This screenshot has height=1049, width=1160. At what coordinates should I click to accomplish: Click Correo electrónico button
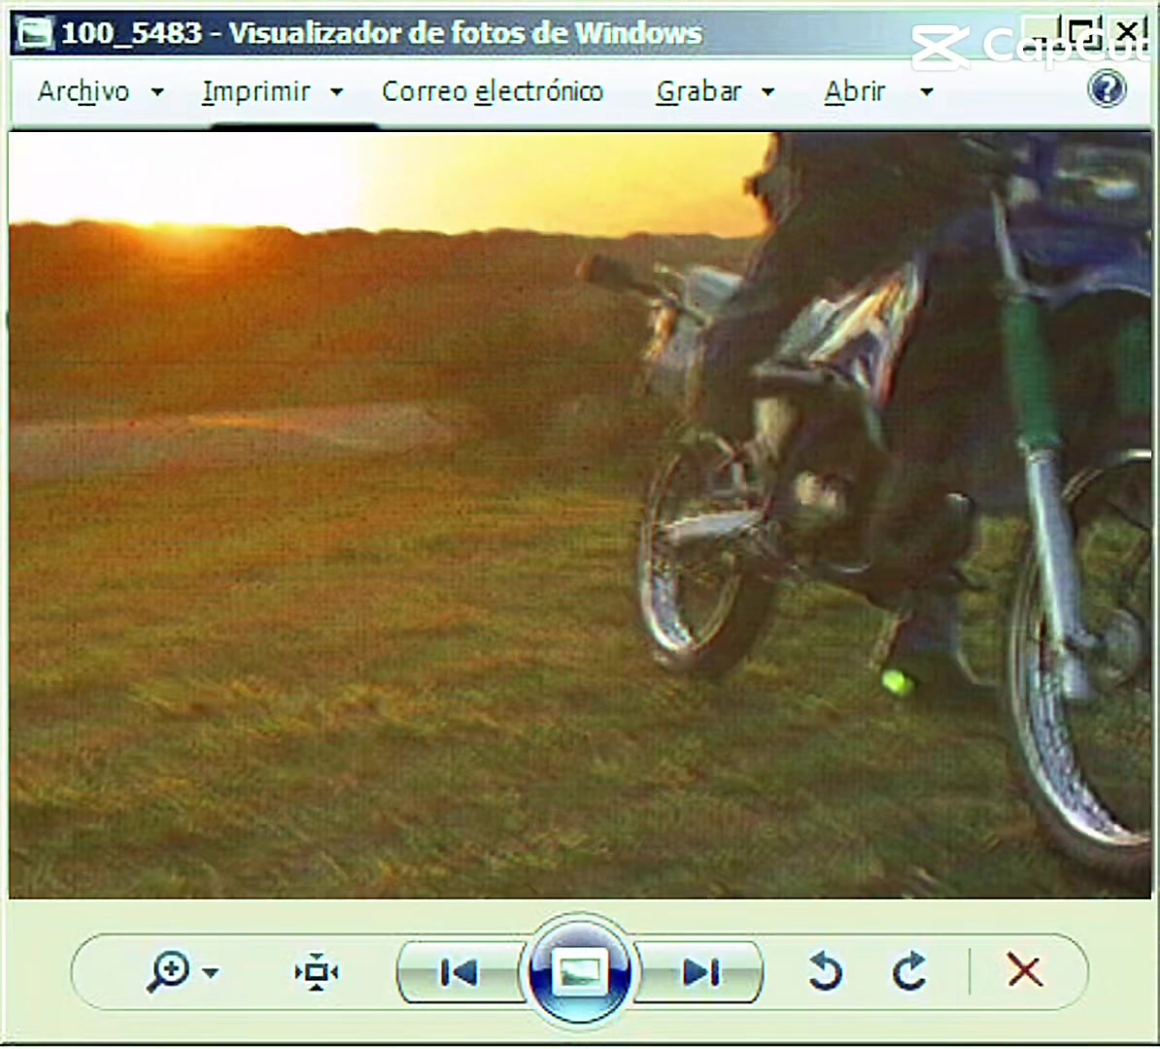[x=493, y=91]
